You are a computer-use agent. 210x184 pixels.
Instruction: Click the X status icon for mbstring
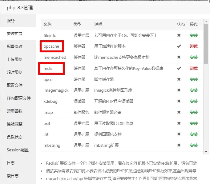pyautogui.click(x=179, y=145)
